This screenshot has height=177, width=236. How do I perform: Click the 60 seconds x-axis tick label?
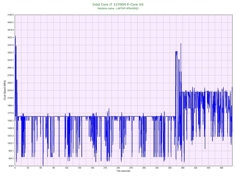click(41, 168)
